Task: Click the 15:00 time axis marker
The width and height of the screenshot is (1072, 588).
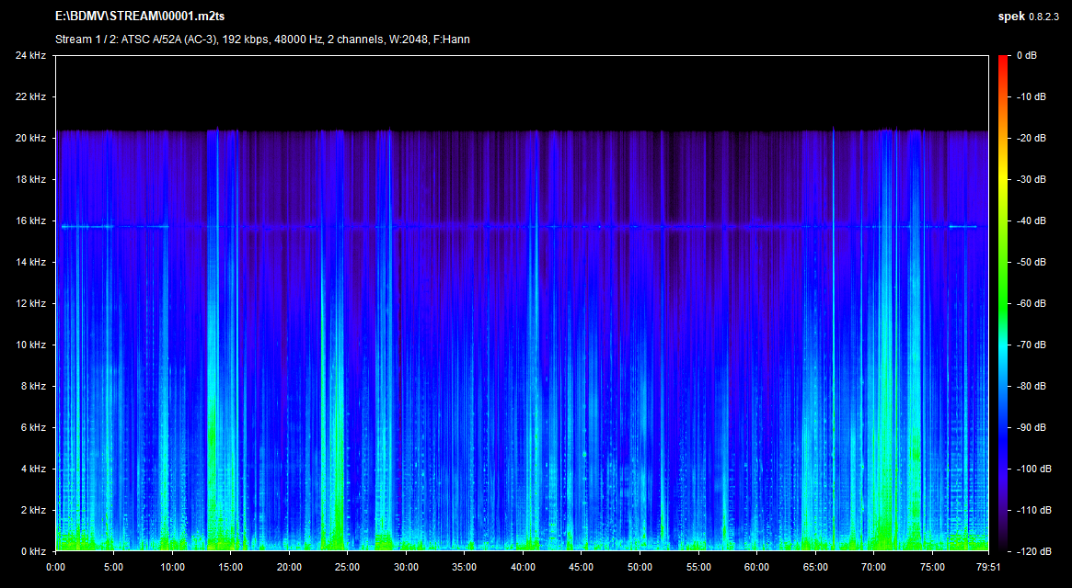Action: pyautogui.click(x=230, y=567)
